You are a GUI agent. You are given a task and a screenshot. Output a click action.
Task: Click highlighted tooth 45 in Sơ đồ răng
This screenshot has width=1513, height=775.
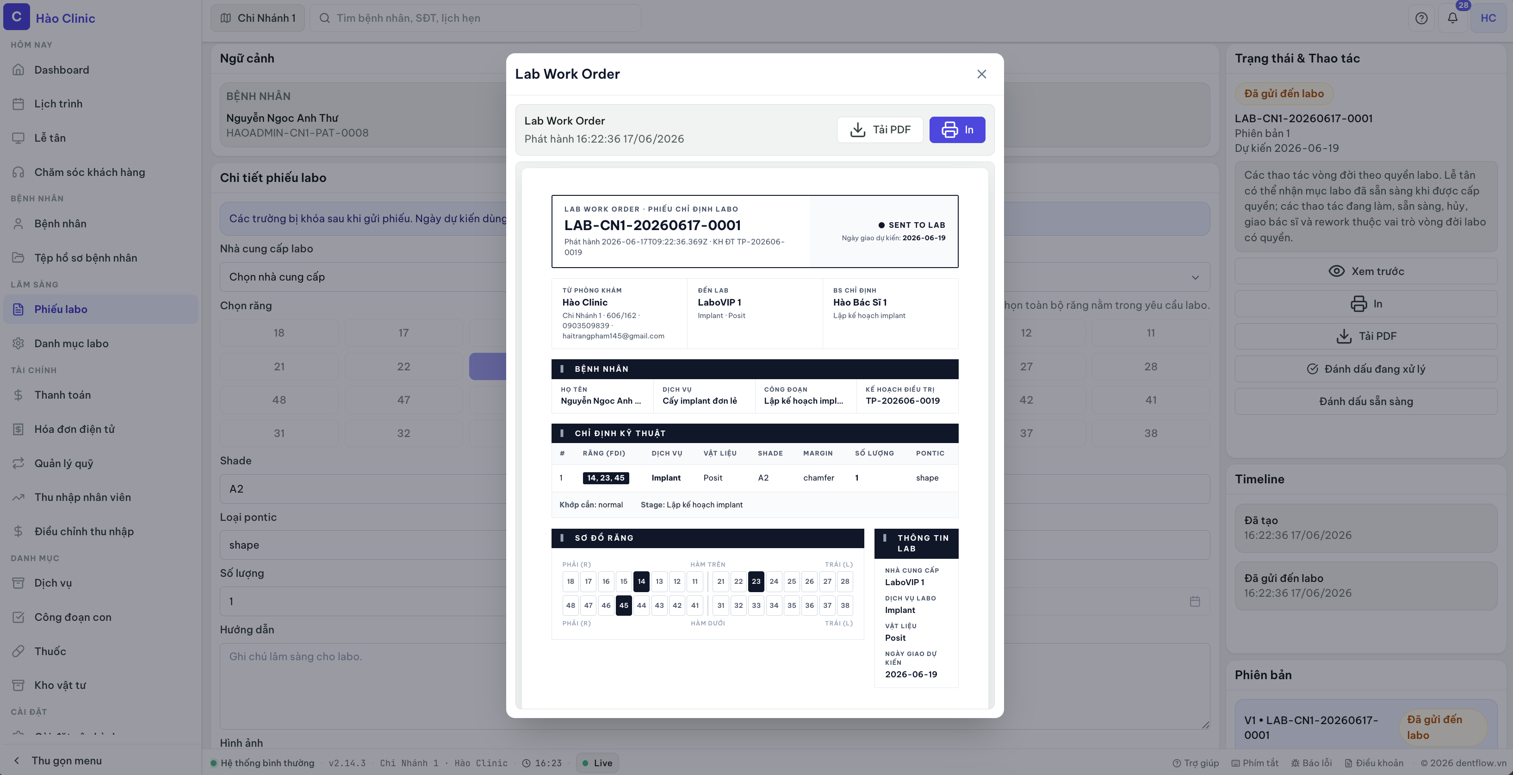[623, 606]
